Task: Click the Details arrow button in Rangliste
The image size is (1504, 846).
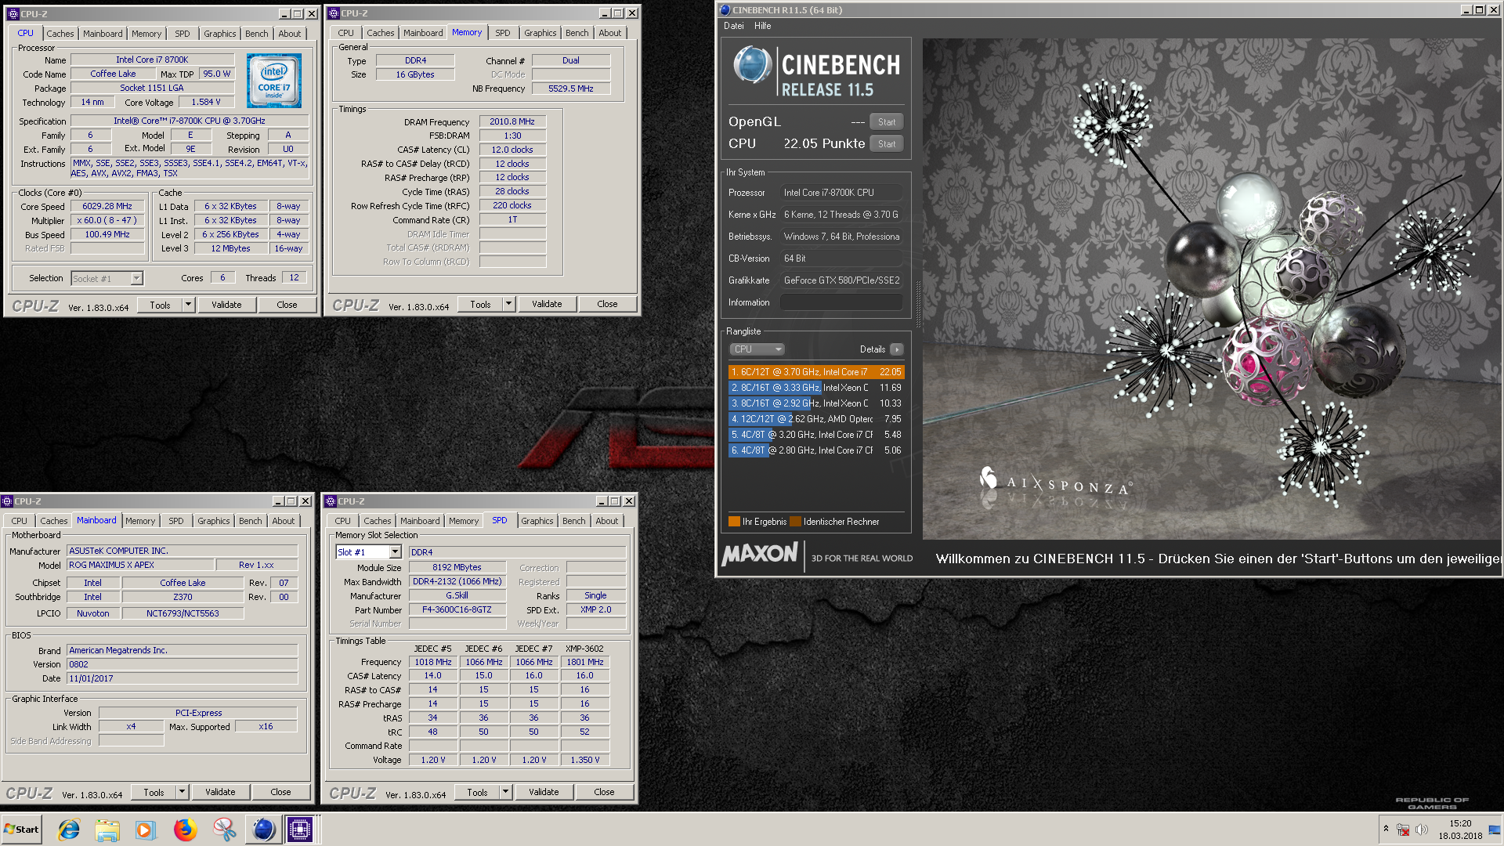Action: click(x=897, y=349)
